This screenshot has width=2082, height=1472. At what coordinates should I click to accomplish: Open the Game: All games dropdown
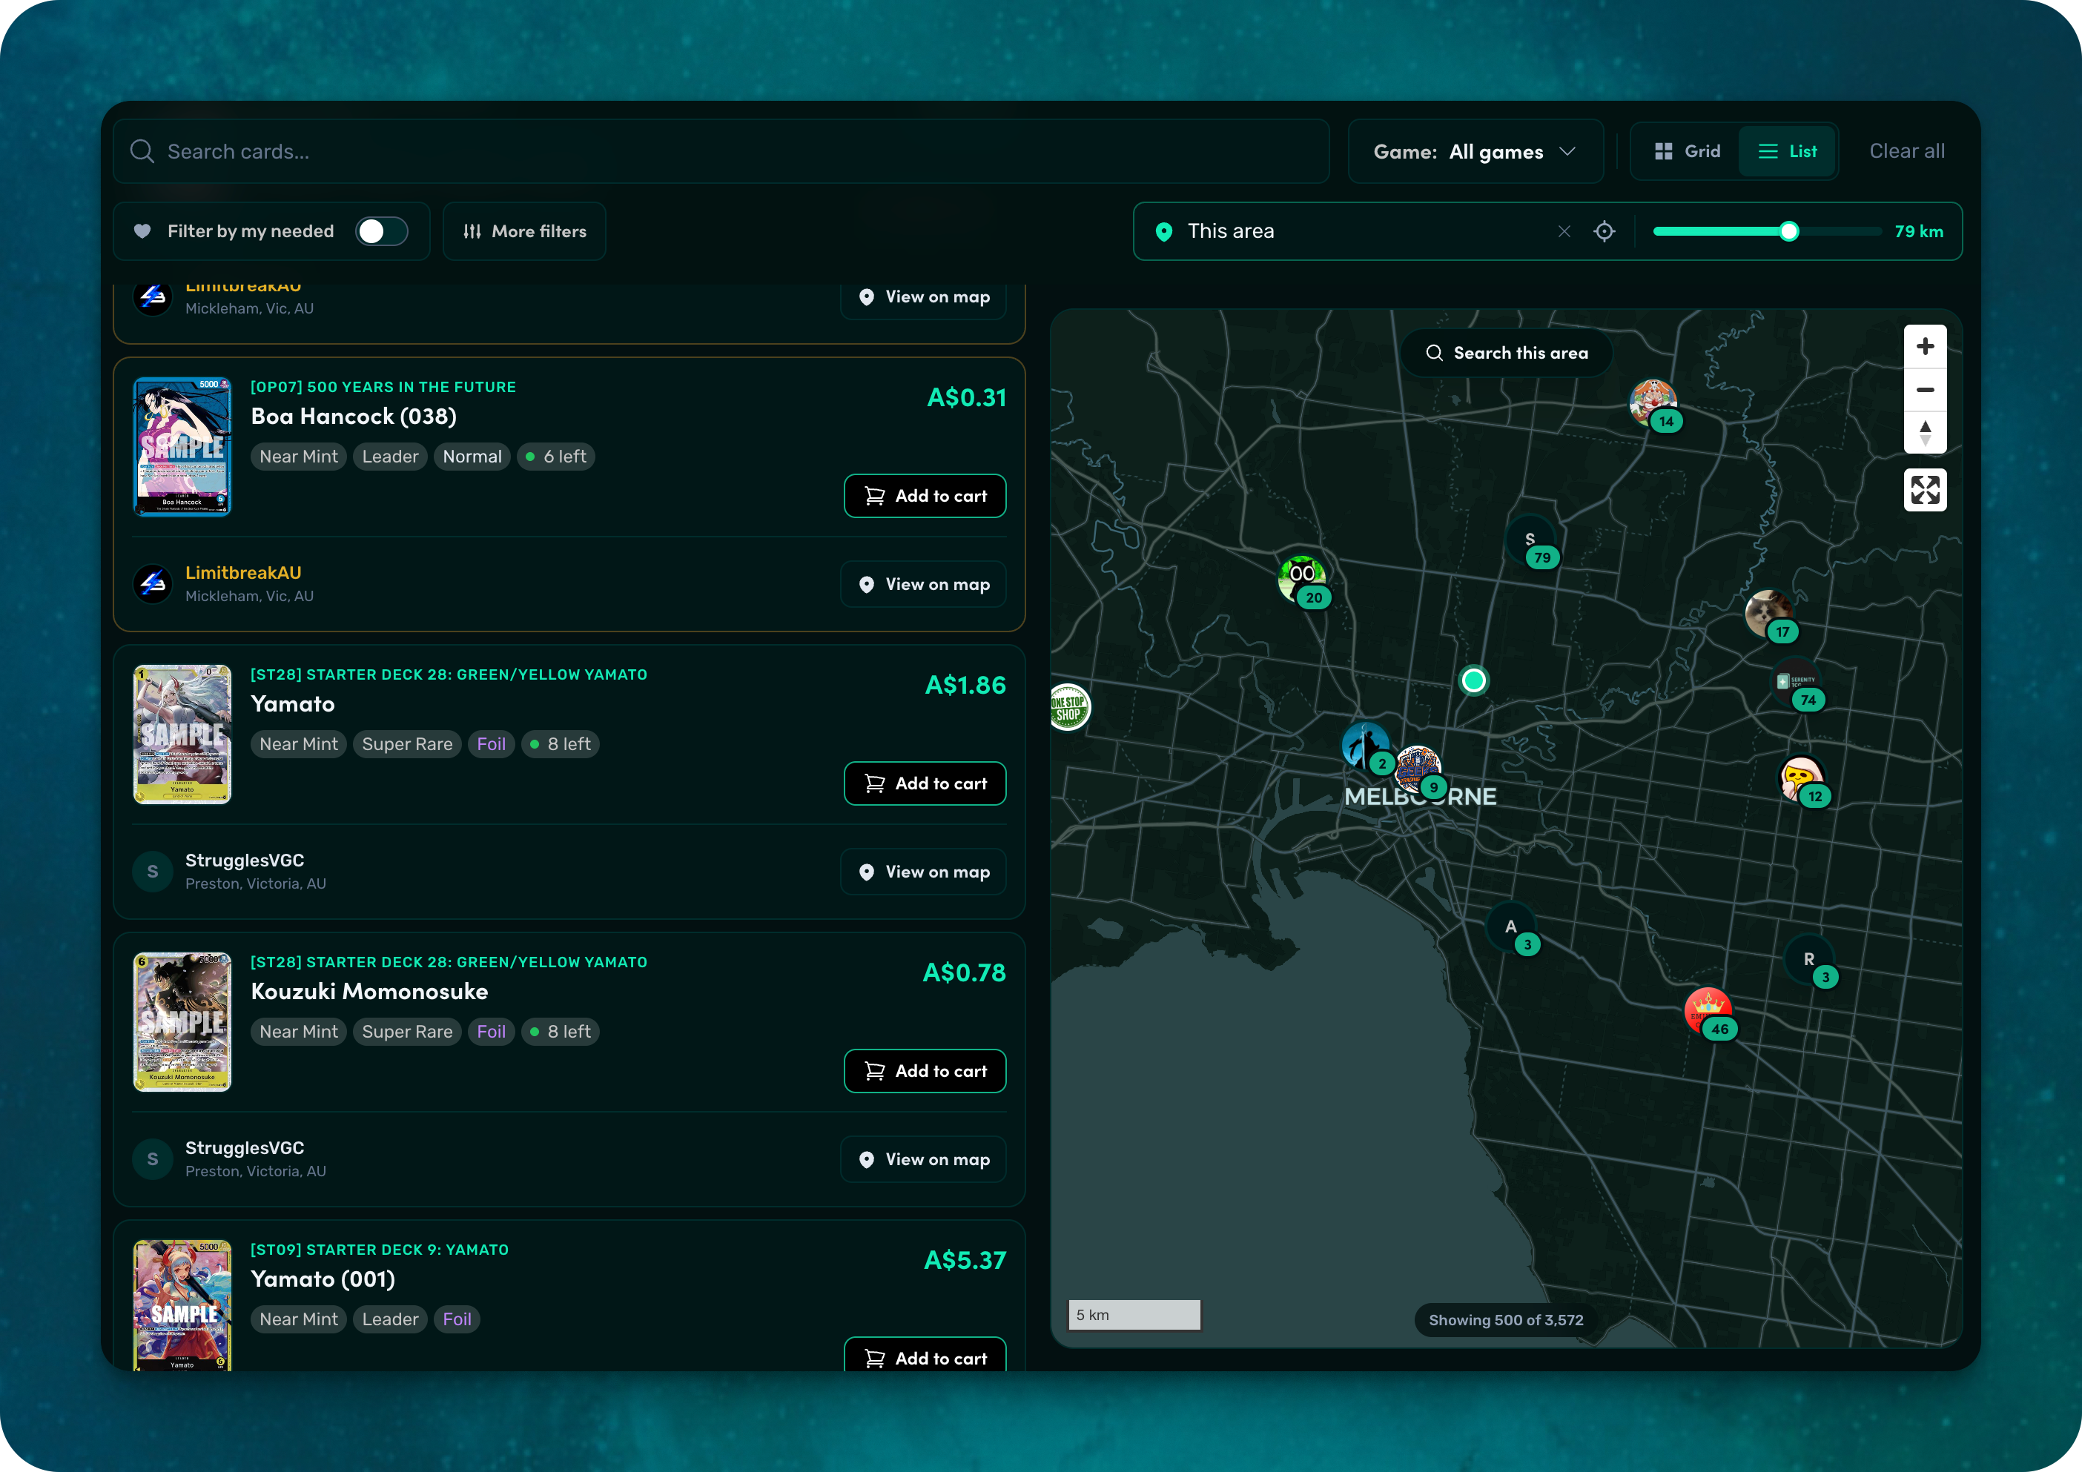tap(1475, 151)
